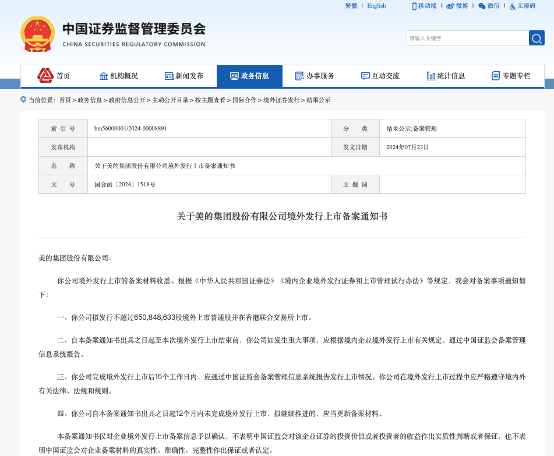Click the mobile phone icon

point(414,6)
